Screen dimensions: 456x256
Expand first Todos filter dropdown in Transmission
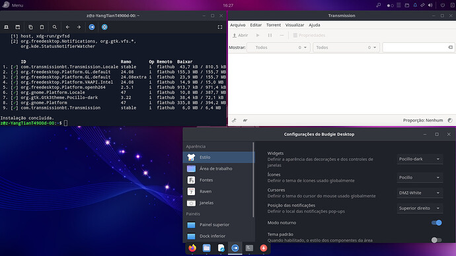[x=278, y=48]
